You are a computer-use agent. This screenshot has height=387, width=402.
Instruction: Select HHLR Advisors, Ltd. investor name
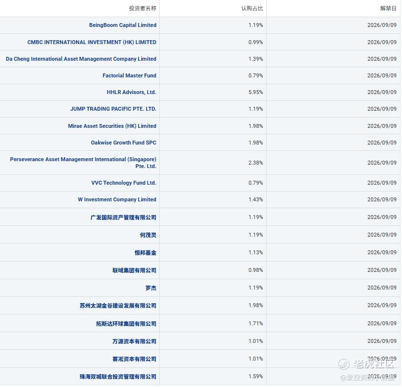pos(131,92)
